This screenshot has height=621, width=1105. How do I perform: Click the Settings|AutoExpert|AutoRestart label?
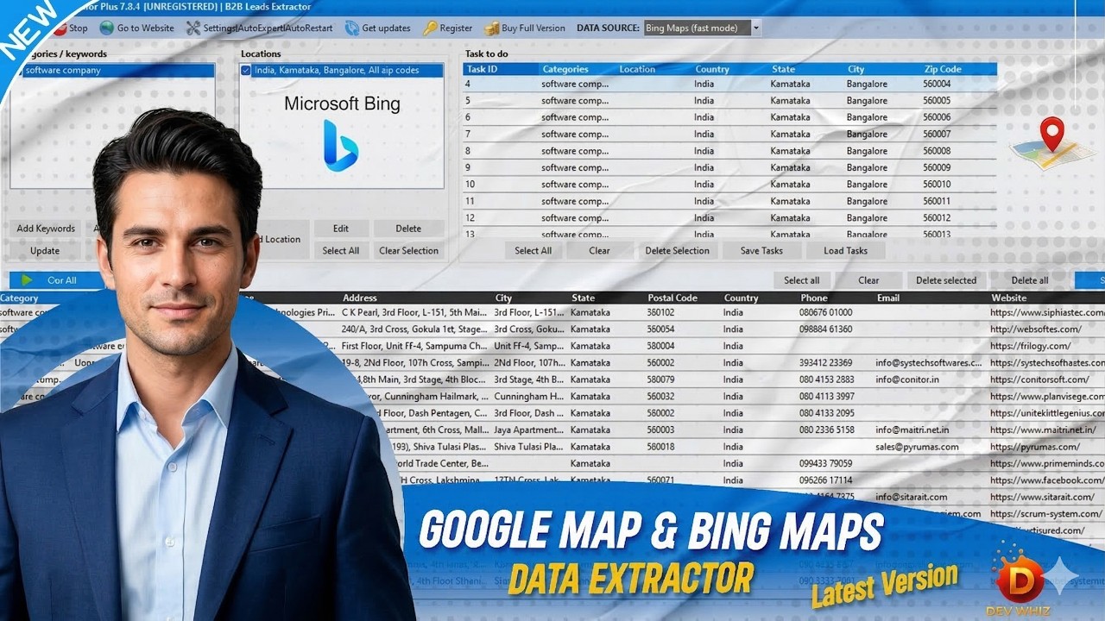pyautogui.click(x=268, y=28)
